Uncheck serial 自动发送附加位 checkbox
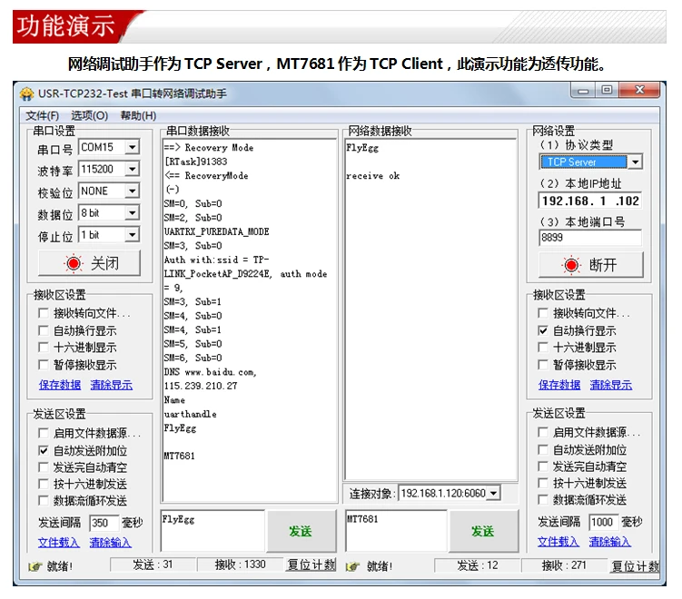Viewport: 682px width, 599px height. 43,450
